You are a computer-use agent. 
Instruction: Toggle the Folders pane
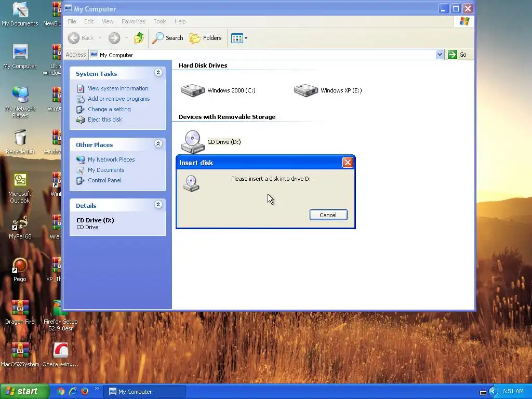206,38
